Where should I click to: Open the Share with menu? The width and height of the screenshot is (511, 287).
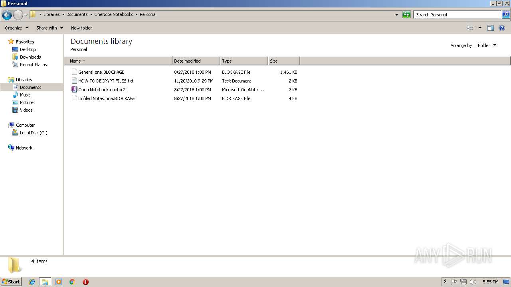coord(50,28)
